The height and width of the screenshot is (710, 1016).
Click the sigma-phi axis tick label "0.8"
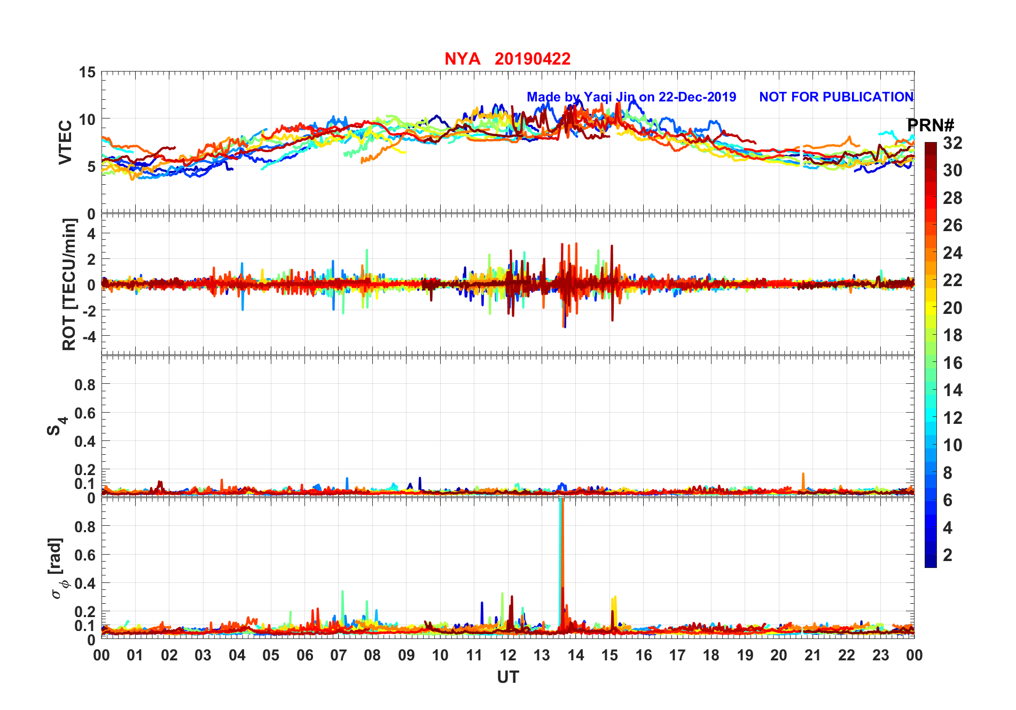coord(85,526)
